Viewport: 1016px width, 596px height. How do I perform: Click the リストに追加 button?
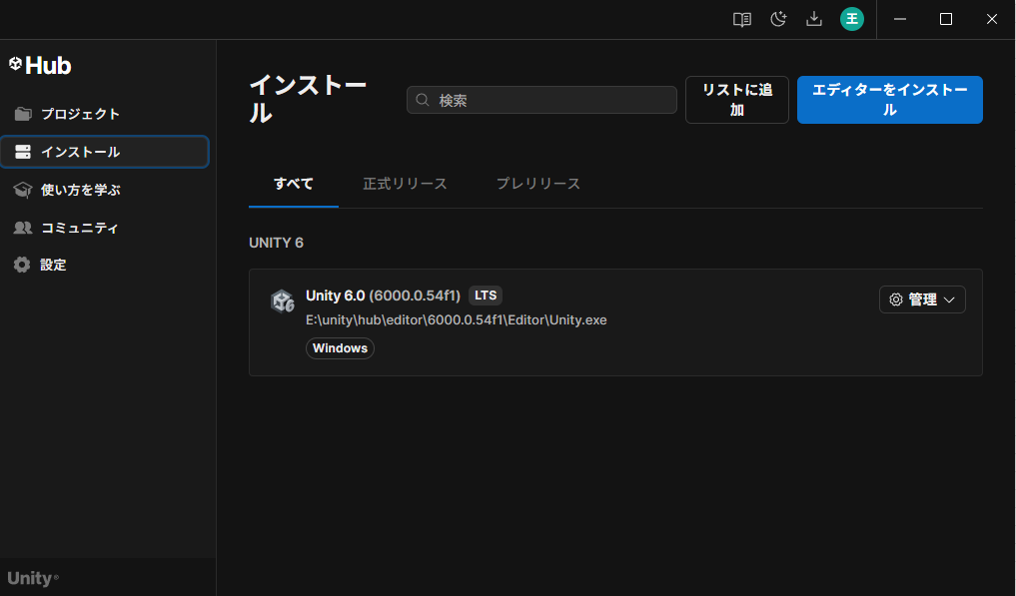tap(737, 100)
